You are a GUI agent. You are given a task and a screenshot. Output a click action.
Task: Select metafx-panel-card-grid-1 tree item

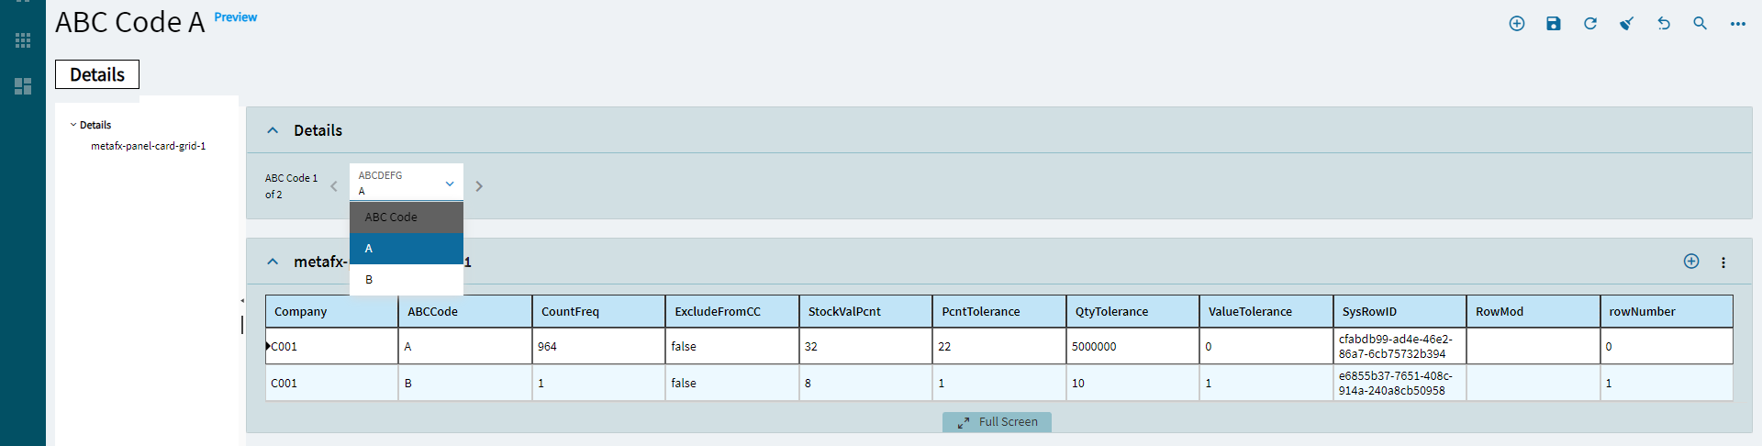point(149,146)
